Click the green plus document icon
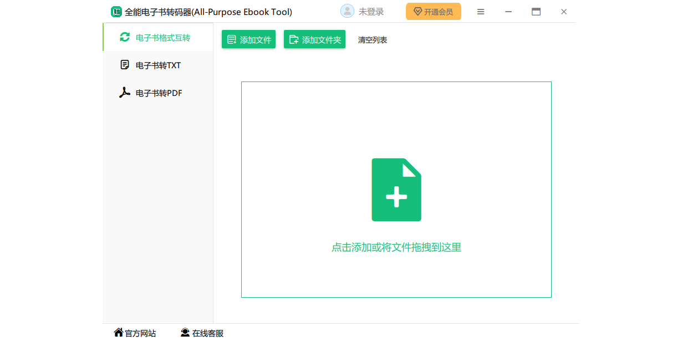 [396, 190]
